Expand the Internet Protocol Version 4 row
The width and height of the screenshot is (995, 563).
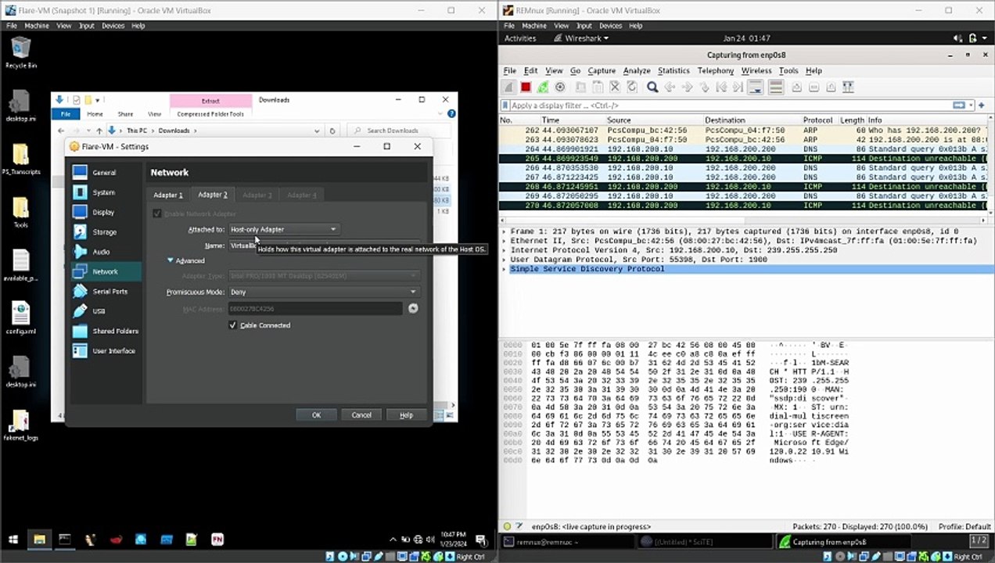click(505, 250)
